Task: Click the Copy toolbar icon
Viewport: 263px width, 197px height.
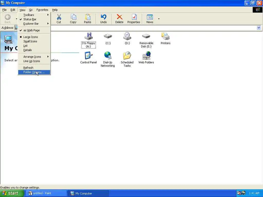Action: (x=73, y=18)
